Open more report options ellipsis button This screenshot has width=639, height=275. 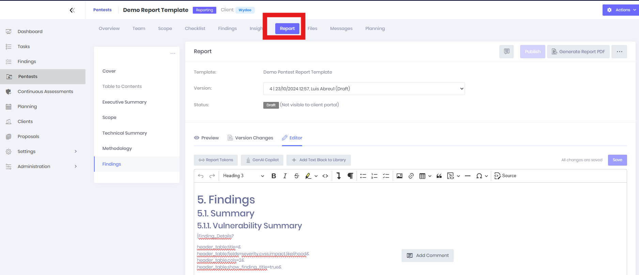(x=619, y=51)
